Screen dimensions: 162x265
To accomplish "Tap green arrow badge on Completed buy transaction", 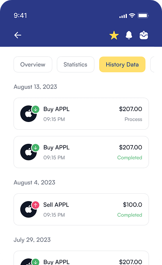I will point(36,148).
